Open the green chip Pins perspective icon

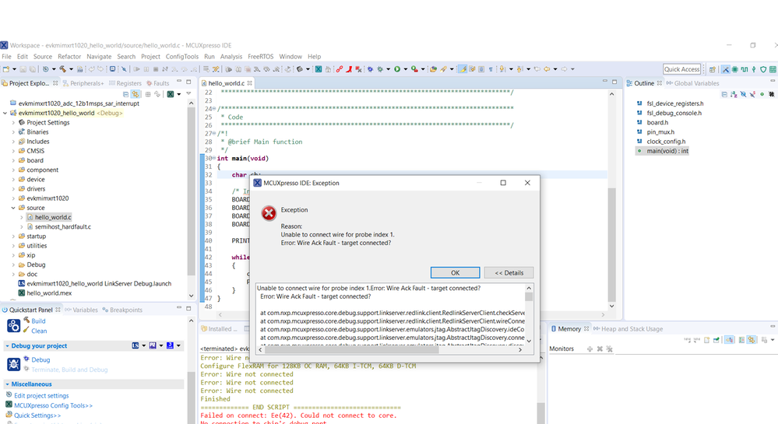[x=735, y=69]
